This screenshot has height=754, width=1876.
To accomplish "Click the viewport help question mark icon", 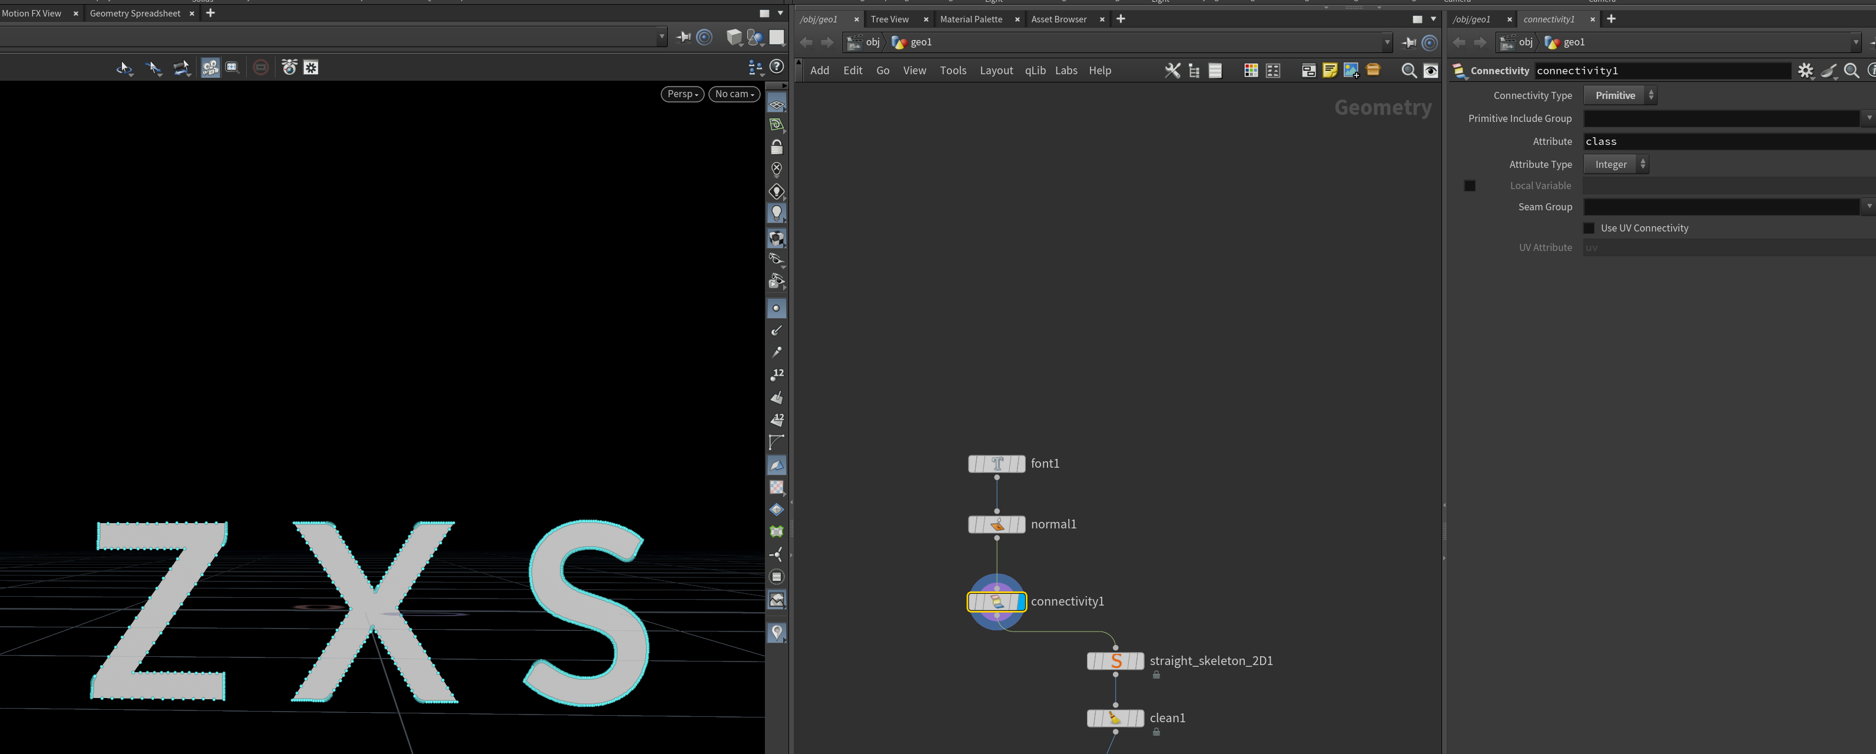I will (777, 67).
